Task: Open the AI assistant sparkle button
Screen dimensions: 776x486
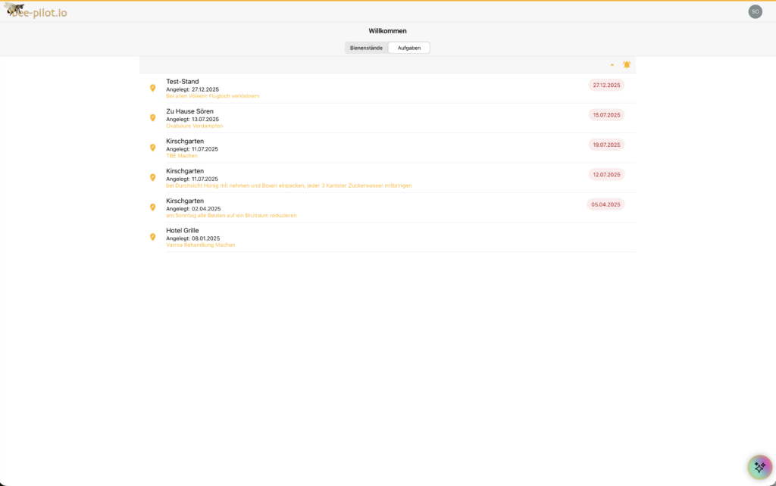Action: 760,467
